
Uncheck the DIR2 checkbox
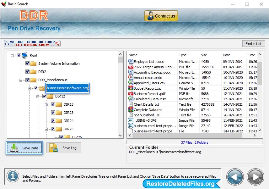point(27,71)
